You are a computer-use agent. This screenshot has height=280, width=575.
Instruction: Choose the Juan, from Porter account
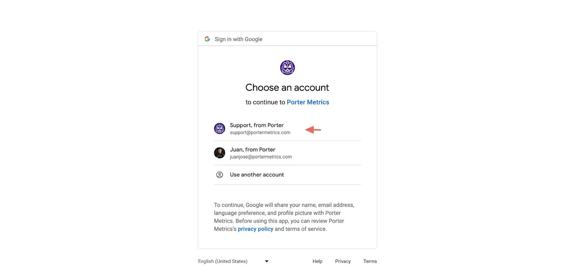[x=287, y=153]
